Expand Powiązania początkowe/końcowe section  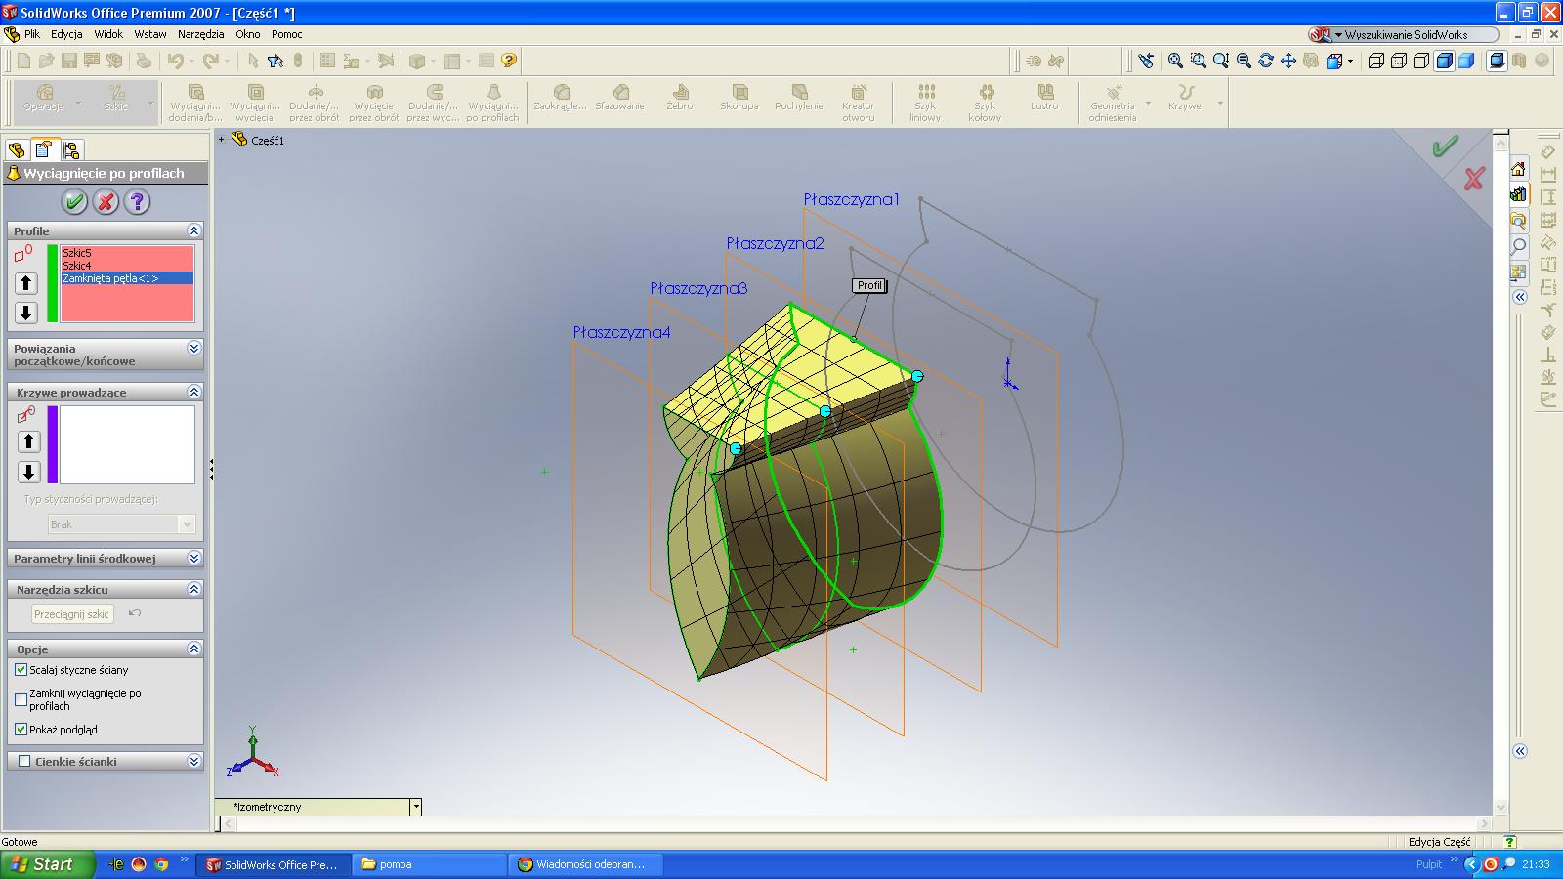pos(193,349)
